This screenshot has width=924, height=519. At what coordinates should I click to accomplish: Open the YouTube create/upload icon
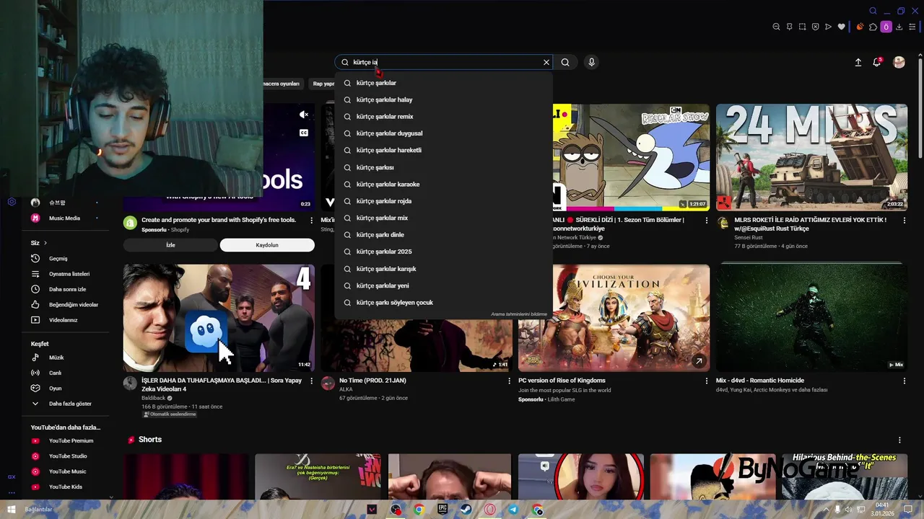coord(858,63)
